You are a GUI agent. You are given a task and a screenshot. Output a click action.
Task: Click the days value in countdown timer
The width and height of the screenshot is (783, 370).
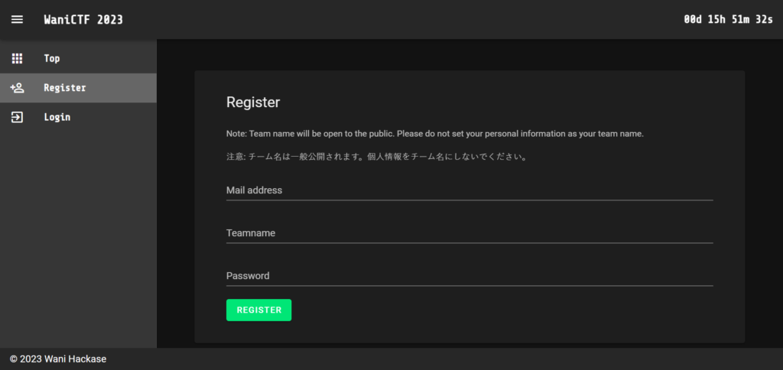(693, 19)
